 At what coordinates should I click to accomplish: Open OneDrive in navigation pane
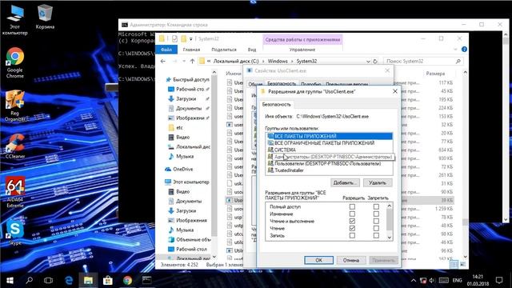[179, 169]
